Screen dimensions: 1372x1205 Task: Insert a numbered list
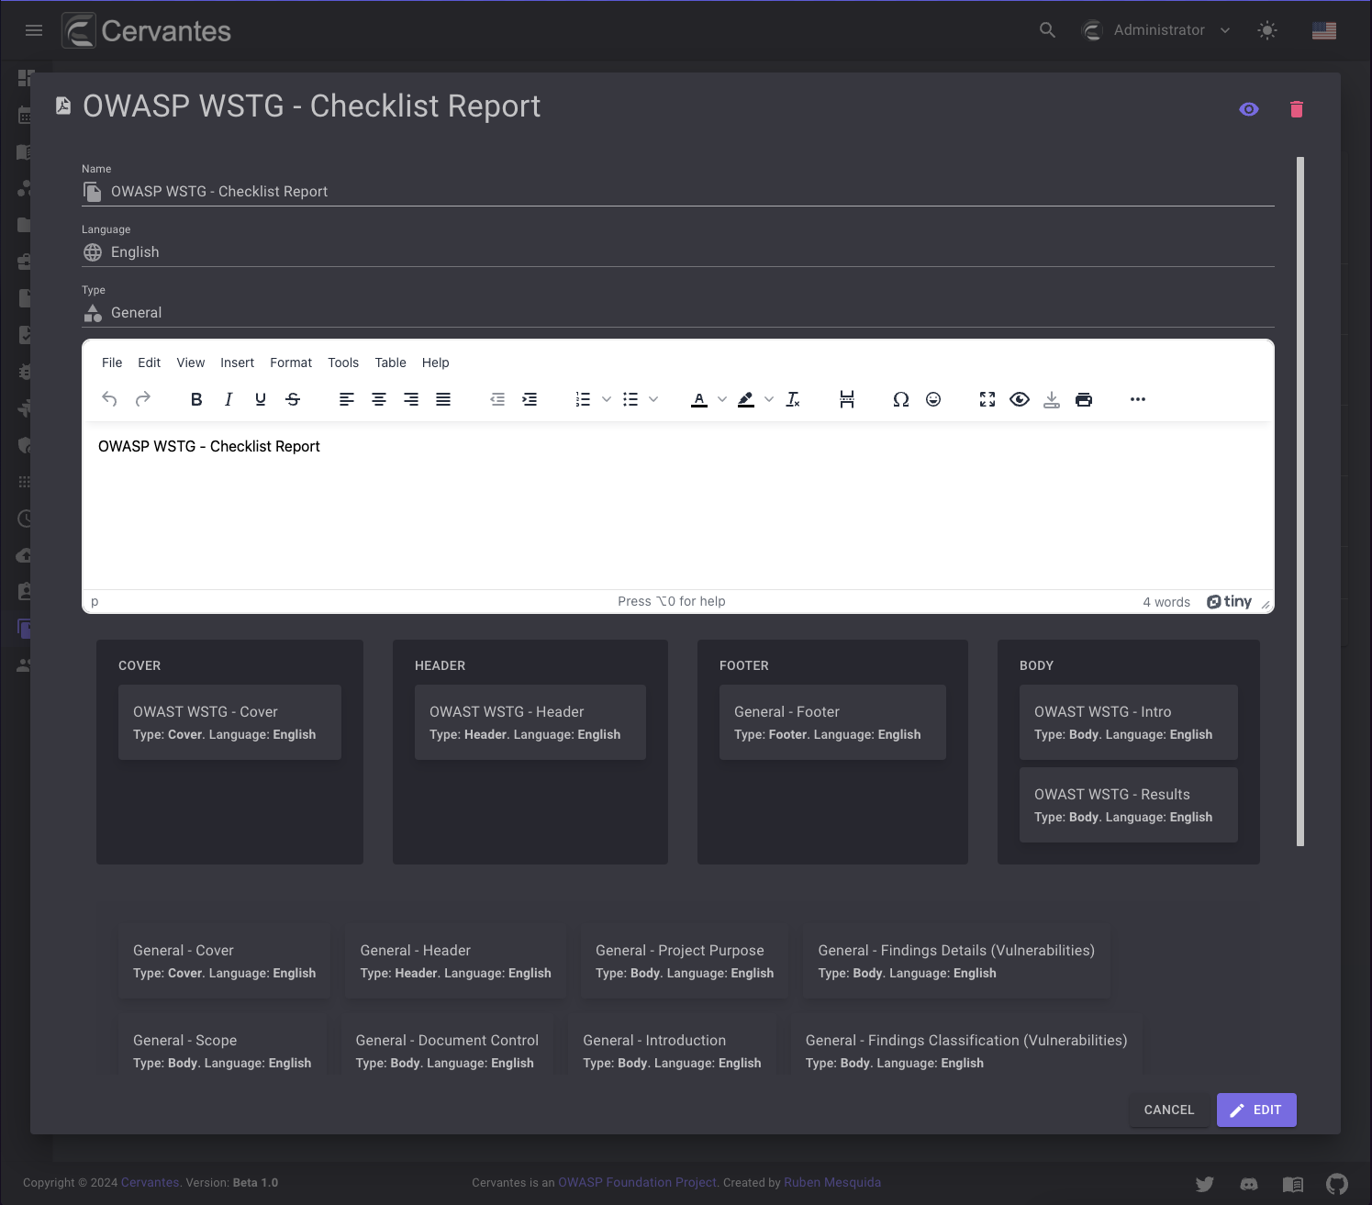click(583, 399)
